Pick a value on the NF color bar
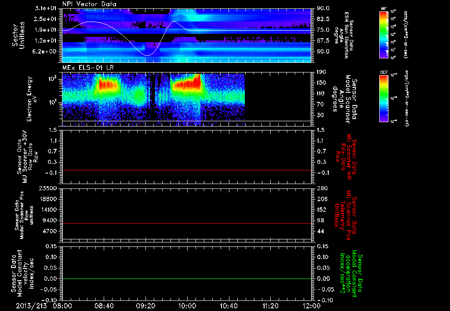450x311 pixels. click(x=384, y=34)
